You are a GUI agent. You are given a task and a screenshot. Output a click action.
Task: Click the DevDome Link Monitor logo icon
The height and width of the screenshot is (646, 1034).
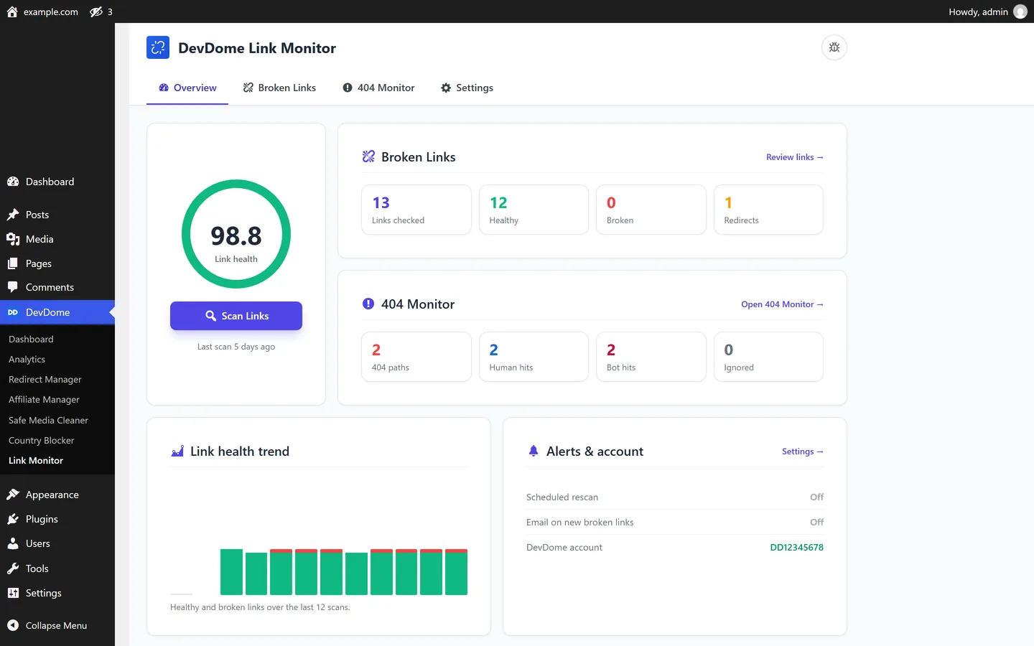(x=158, y=47)
